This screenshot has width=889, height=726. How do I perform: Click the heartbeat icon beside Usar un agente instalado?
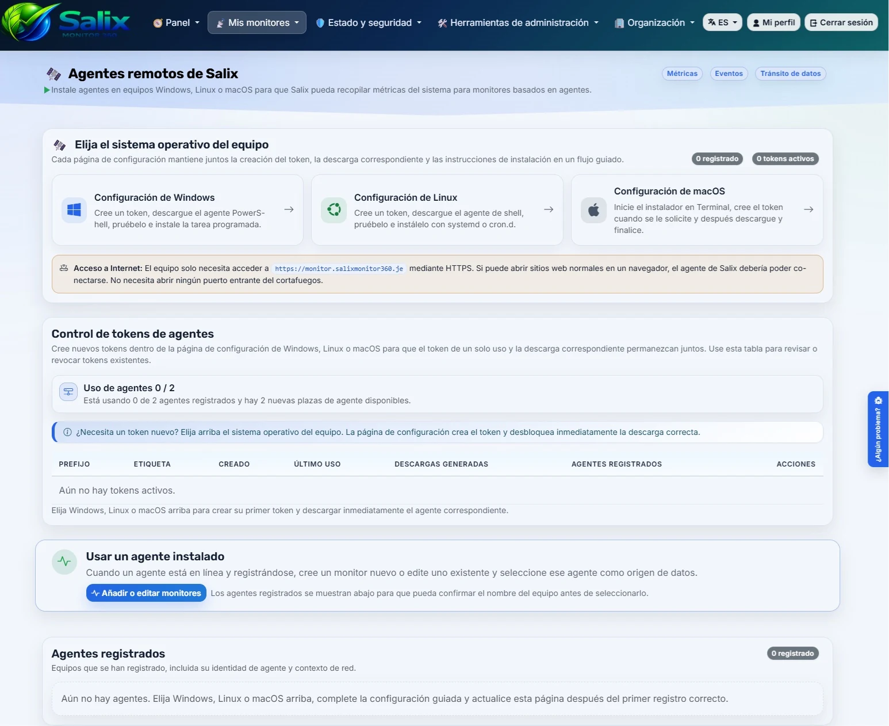coord(64,561)
